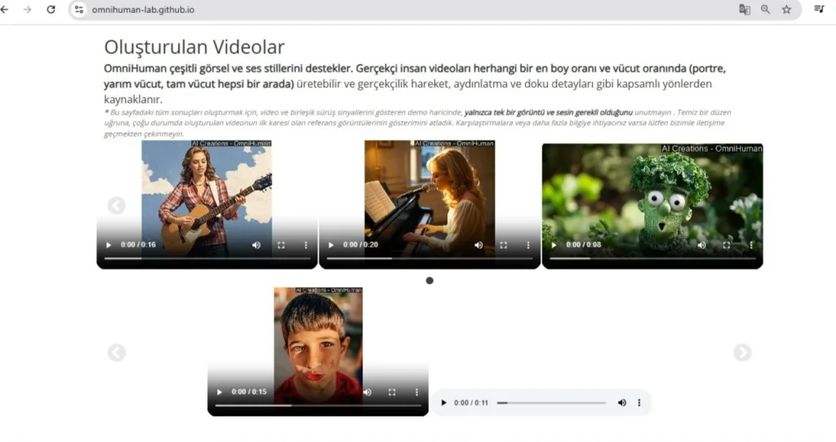The height and width of the screenshot is (442, 836).
Task: Enter fullscreen on the guitar girl video
Action: [281, 245]
